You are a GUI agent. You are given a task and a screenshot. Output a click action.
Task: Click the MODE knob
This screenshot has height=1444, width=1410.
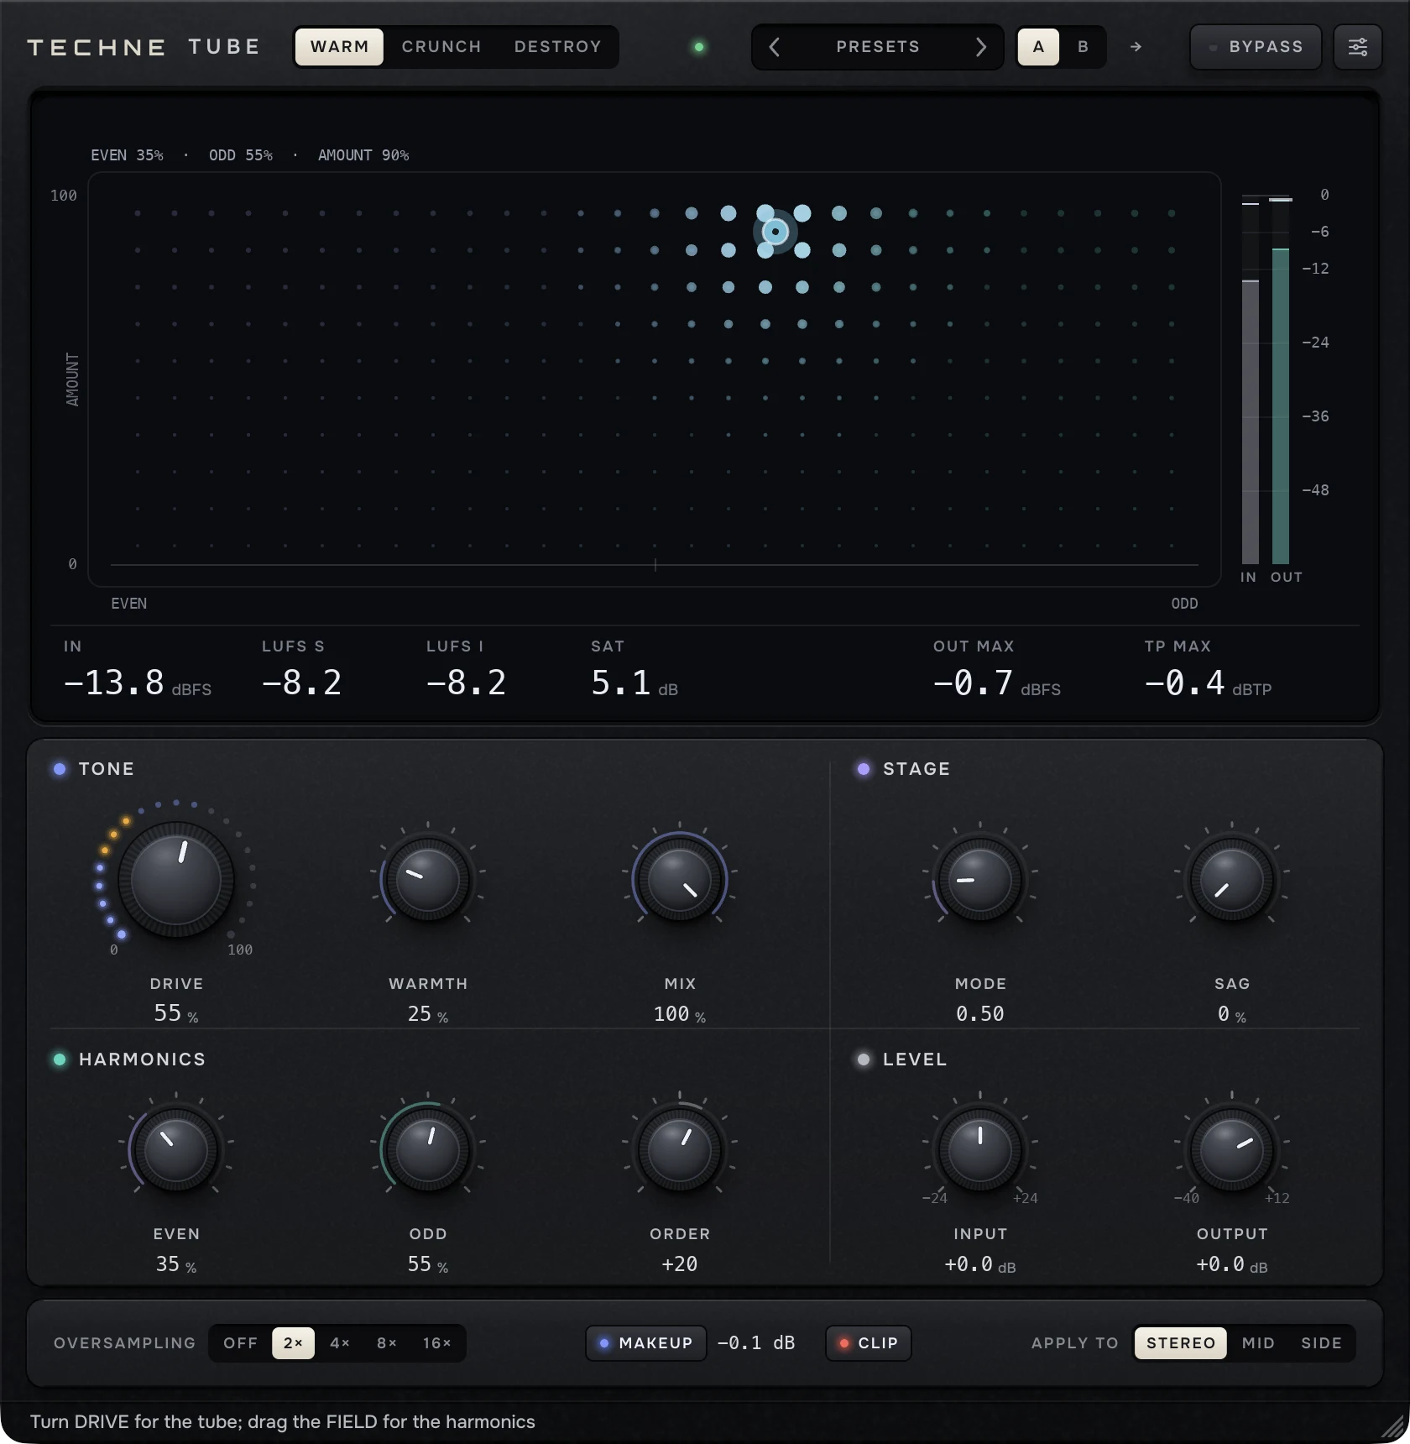pos(980,880)
